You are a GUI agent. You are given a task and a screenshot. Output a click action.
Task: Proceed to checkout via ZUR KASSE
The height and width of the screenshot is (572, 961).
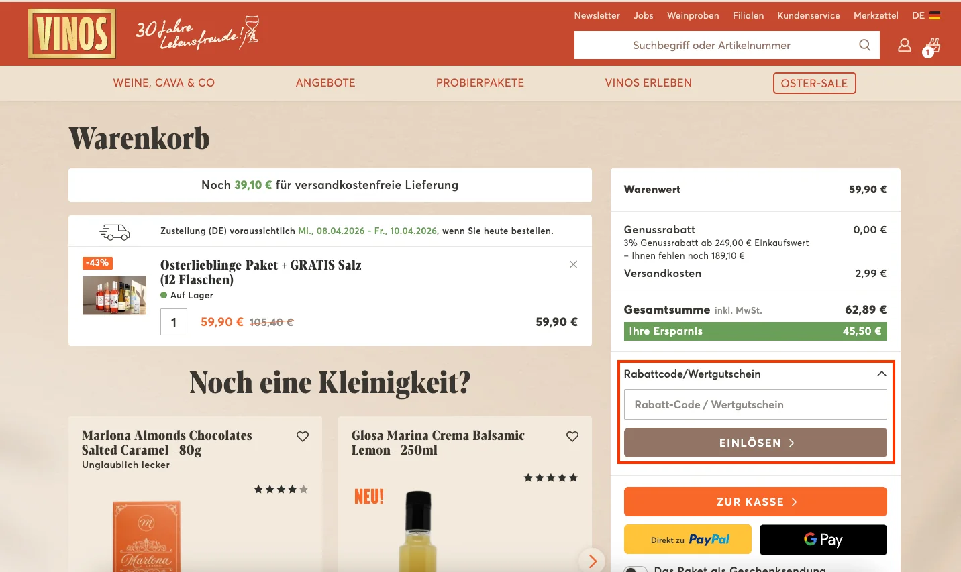coord(755,501)
